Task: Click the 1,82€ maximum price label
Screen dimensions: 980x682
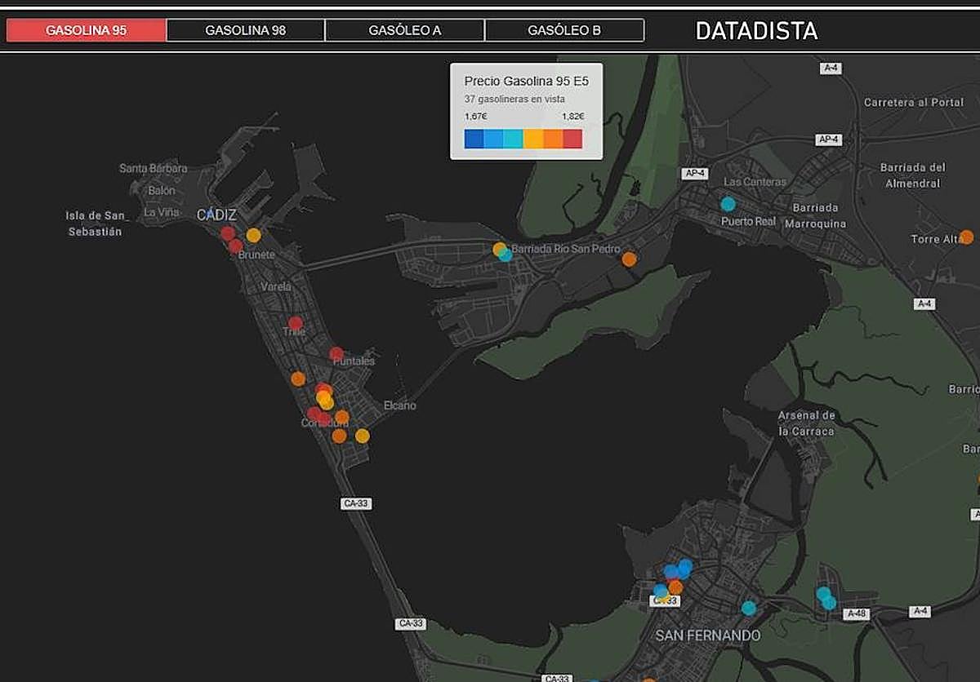Action: 572,117
